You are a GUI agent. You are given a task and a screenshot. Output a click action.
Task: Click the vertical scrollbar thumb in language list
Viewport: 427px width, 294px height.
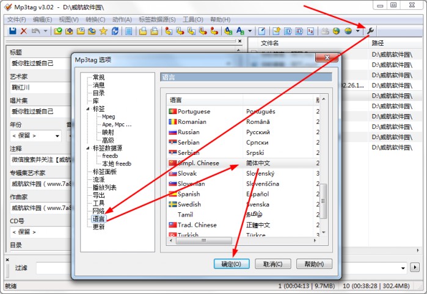point(323,201)
